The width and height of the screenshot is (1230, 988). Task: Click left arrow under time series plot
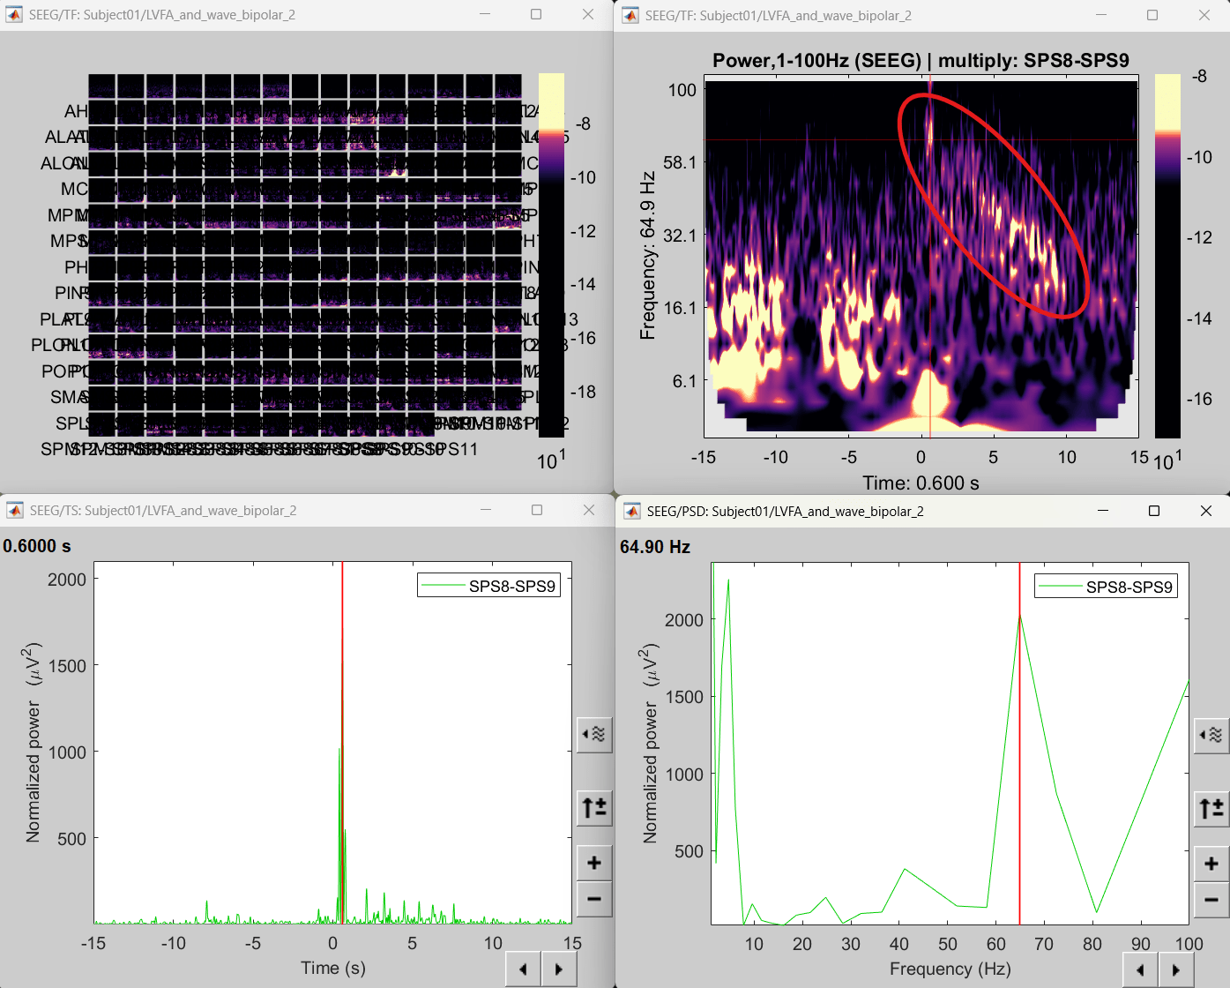pos(524,969)
